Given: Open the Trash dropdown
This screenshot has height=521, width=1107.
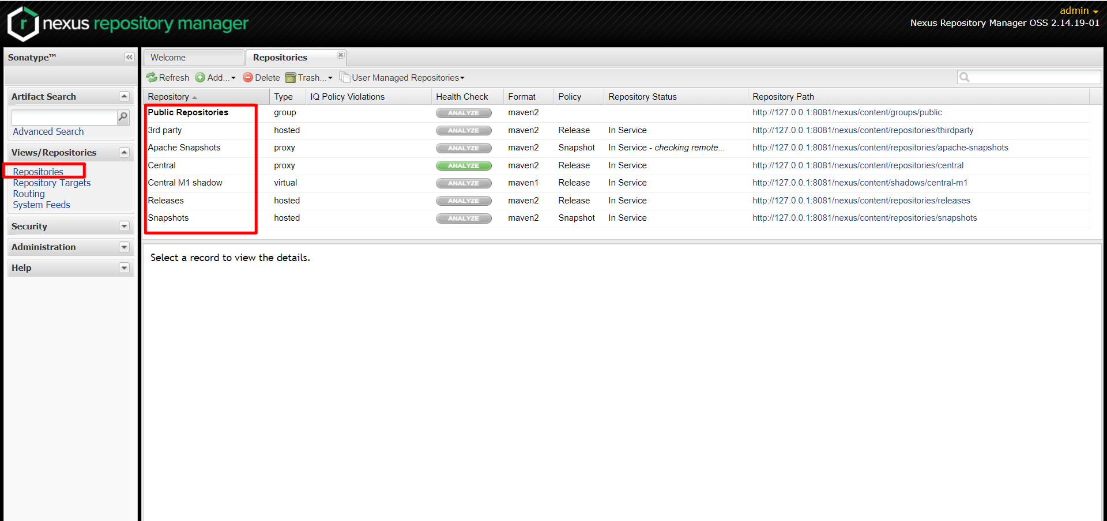Looking at the screenshot, I should (x=309, y=77).
